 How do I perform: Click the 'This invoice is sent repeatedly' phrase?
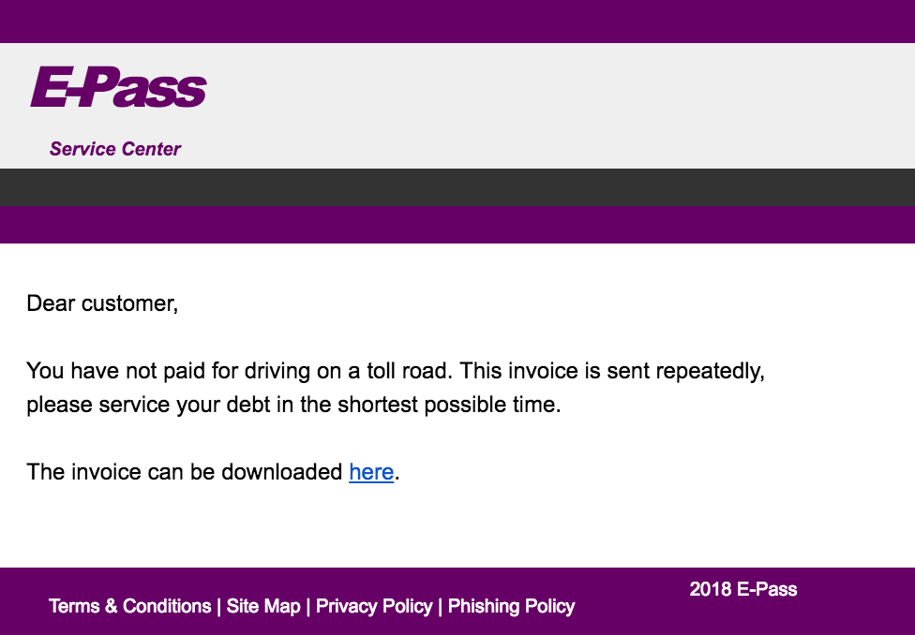(612, 371)
